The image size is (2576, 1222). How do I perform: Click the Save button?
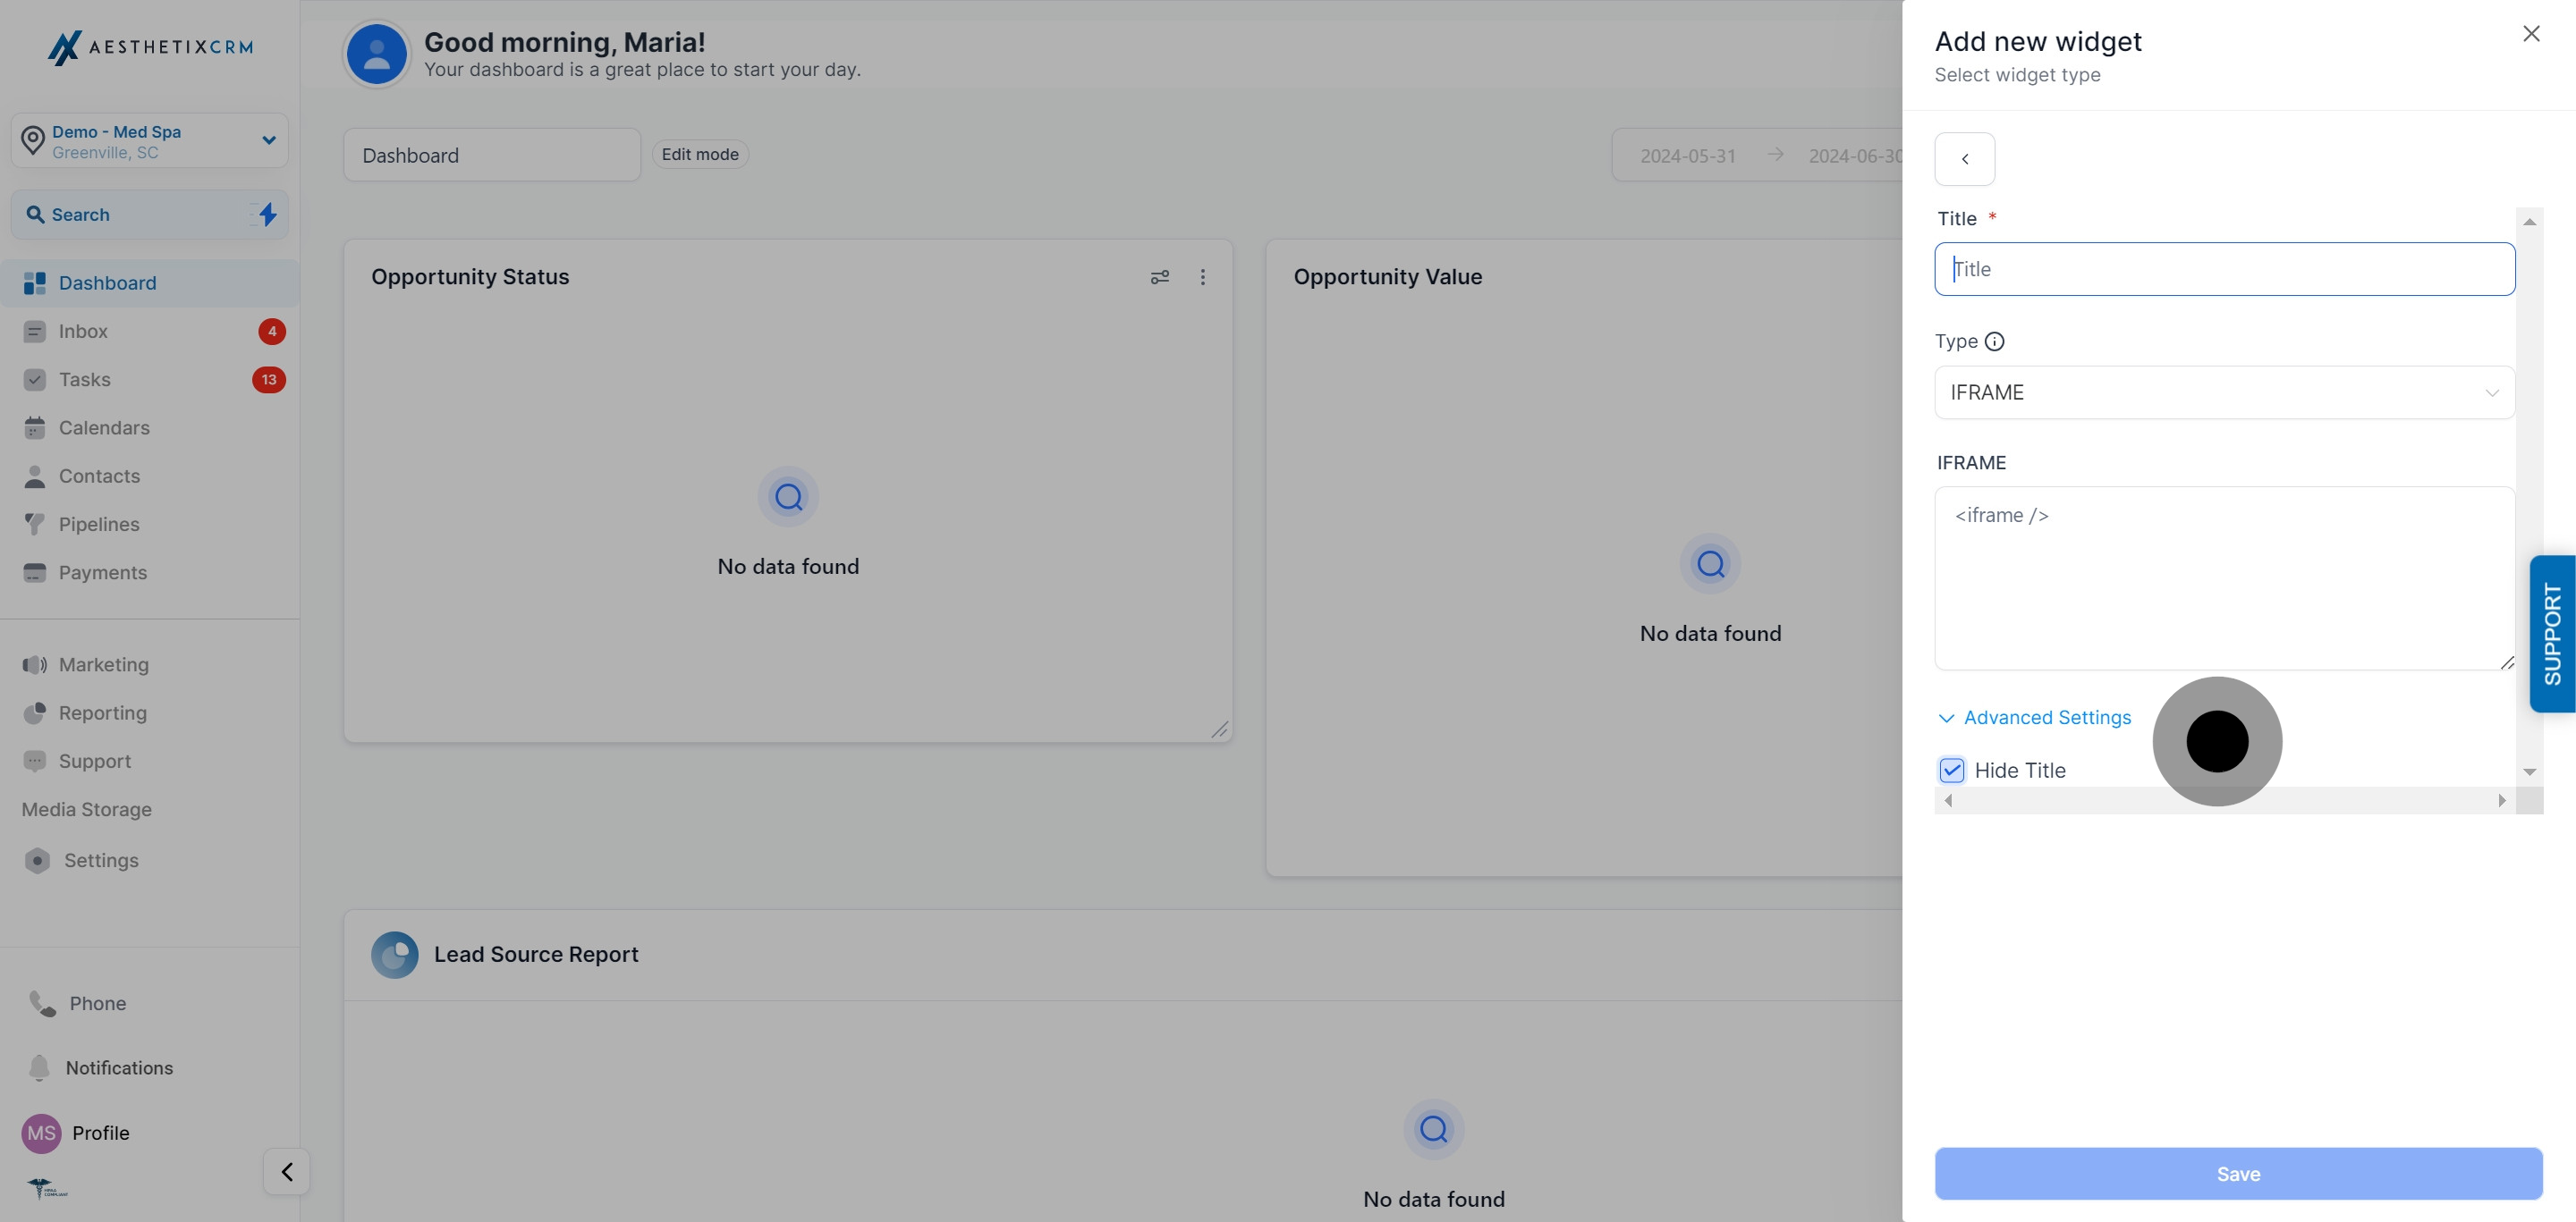point(2238,1173)
